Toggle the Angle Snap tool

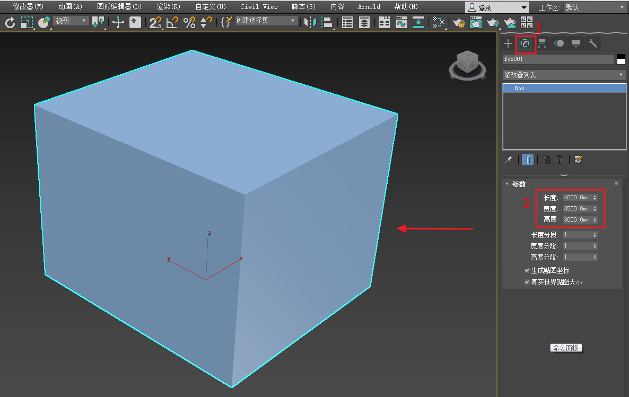coord(172,22)
